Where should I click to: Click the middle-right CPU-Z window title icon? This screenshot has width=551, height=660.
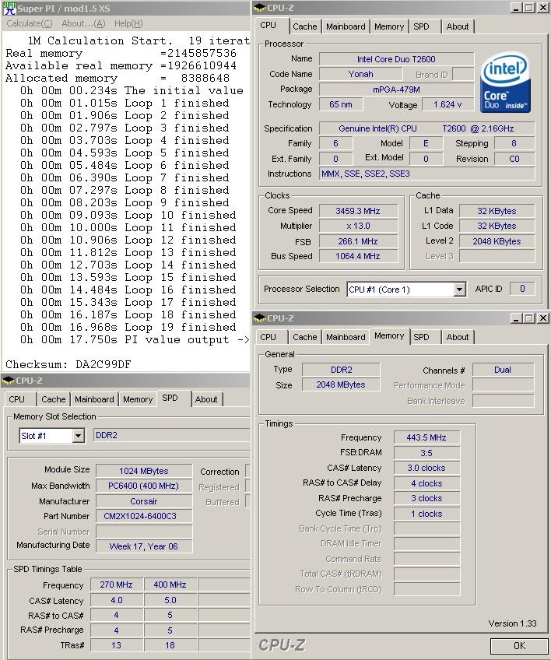(x=260, y=318)
